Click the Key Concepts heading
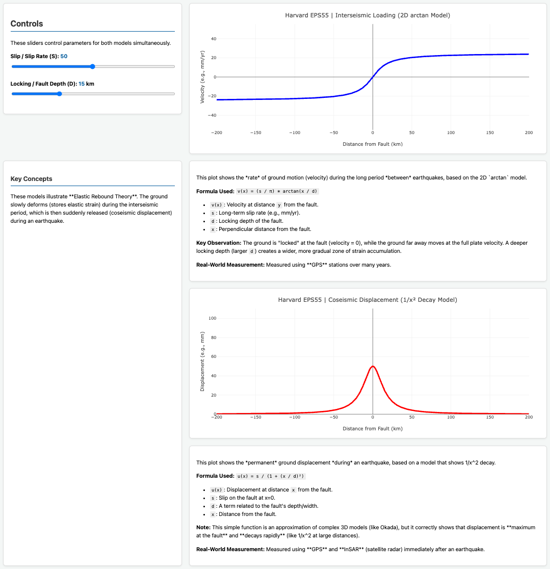The height and width of the screenshot is (569, 550). click(x=31, y=178)
